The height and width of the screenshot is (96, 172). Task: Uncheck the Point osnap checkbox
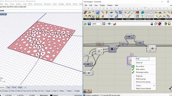click(x=10, y=91)
